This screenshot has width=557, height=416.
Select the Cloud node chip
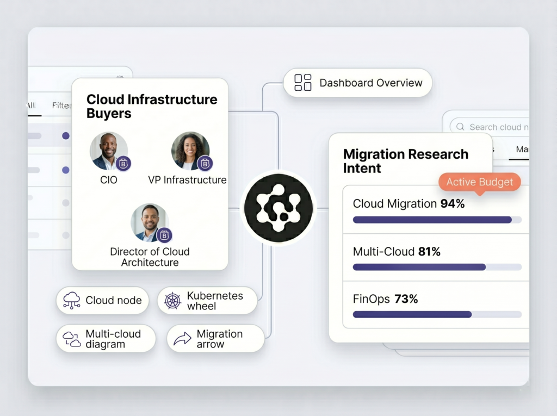click(x=102, y=301)
